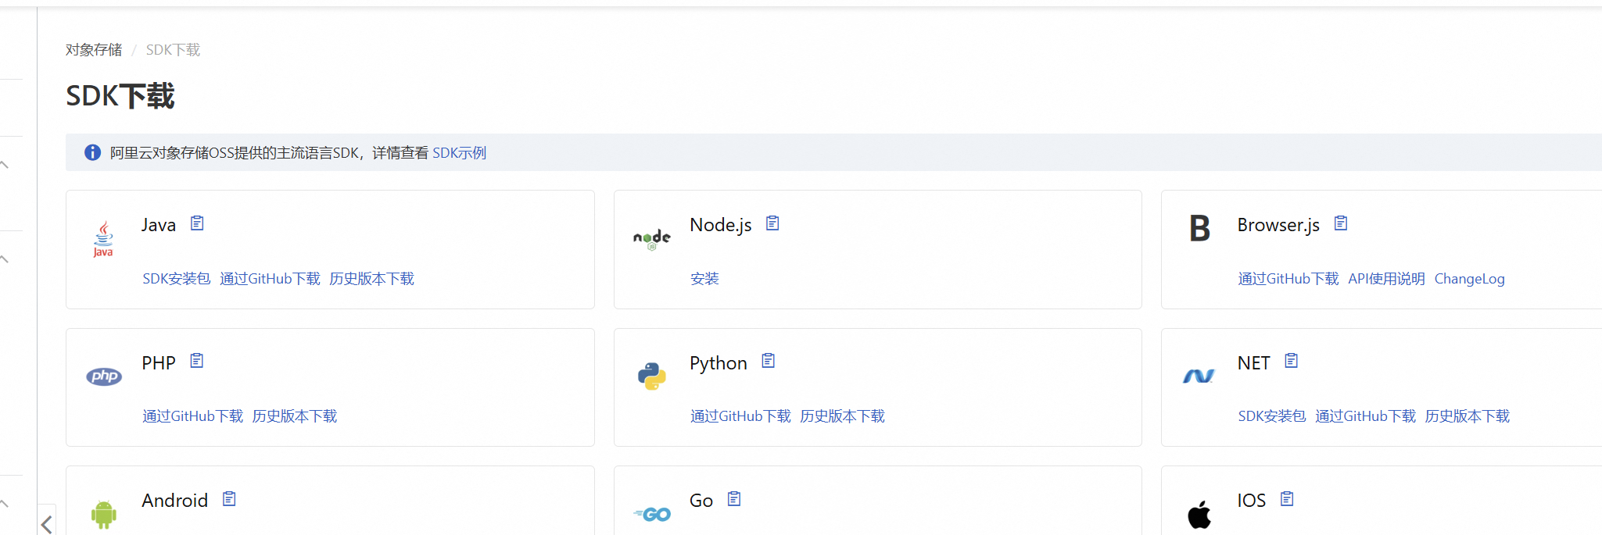The image size is (1602, 535).
Task: Click the document icon next to Java
Action: (197, 223)
